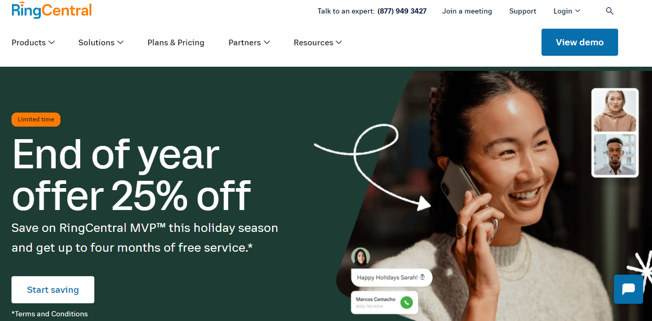
Task: Click the View demo button
Action: (x=580, y=42)
